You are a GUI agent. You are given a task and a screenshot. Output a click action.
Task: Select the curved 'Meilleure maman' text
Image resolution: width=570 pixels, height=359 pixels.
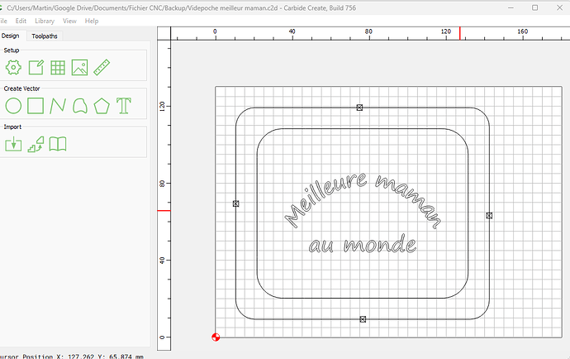[x=363, y=200]
